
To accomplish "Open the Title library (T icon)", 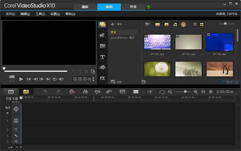I will click(x=103, y=57).
